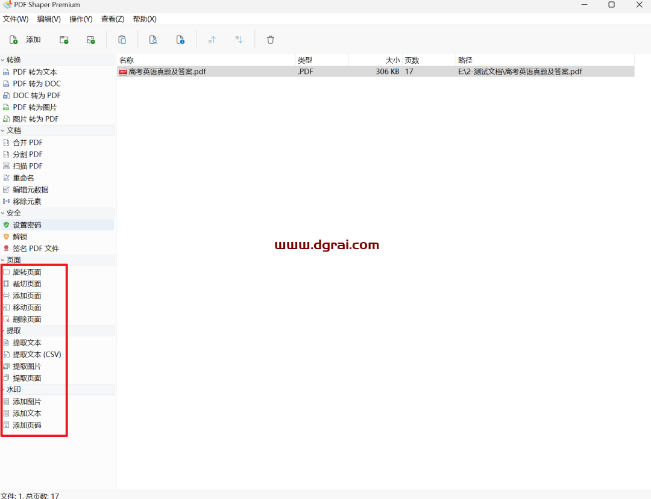Click the 306 KB size cell
This screenshot has width=651, height=499.
(388, 72)
